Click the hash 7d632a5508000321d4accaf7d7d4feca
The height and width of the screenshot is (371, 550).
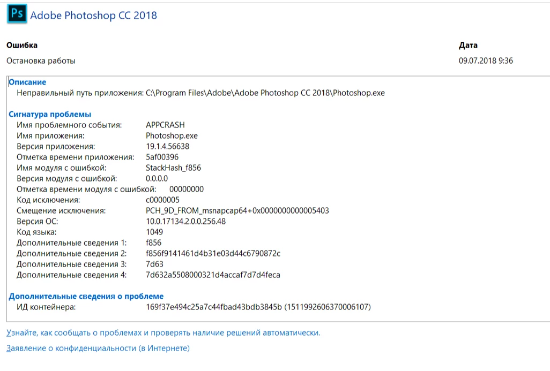coord(213,275)
